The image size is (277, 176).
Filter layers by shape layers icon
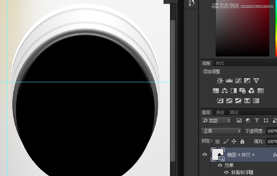(x=266, y=121)
